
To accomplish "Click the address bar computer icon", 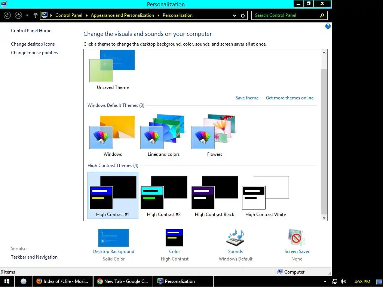I will point(45,15).
